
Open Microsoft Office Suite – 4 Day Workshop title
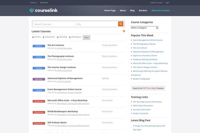(67, 100)
